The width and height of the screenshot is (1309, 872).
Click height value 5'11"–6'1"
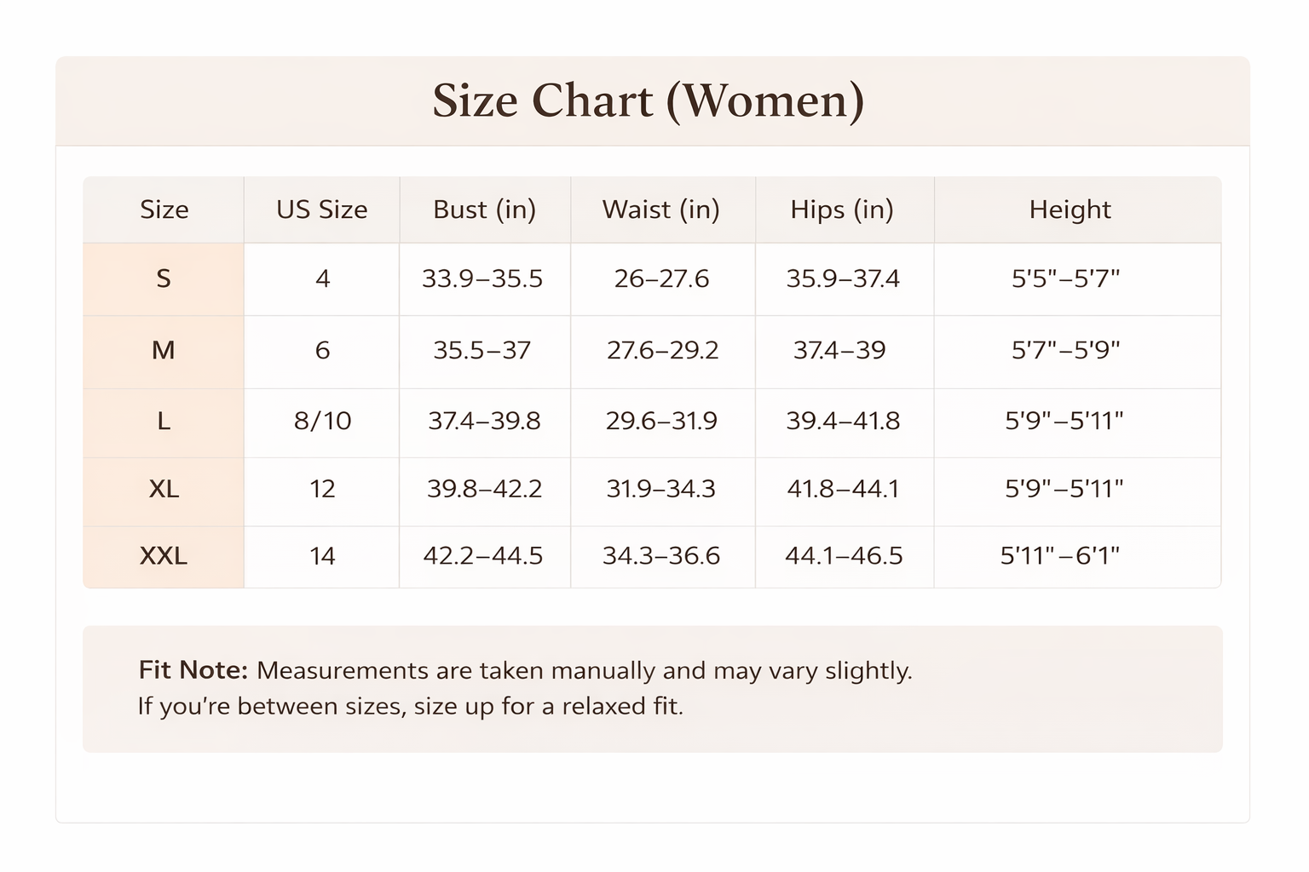pos(1060,556)
